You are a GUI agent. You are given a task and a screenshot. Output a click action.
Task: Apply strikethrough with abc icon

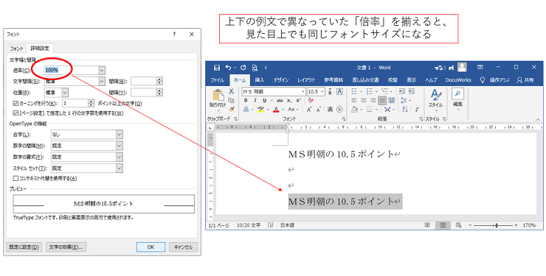[x=280, y=100]
